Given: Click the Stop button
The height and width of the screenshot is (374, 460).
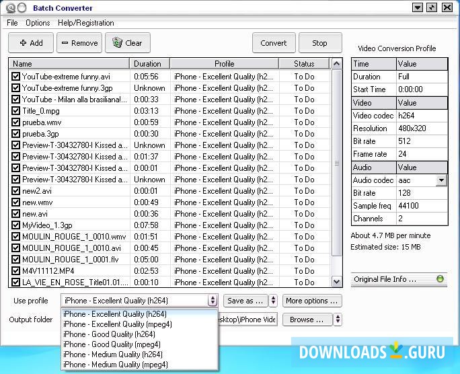Looking at the screenshot, I should pyautogui.click(x=320, y=43).
